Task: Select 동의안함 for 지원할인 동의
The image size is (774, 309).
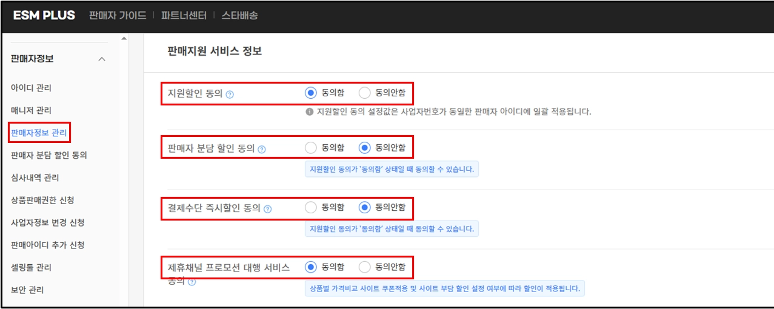Action: pos(364,93)
